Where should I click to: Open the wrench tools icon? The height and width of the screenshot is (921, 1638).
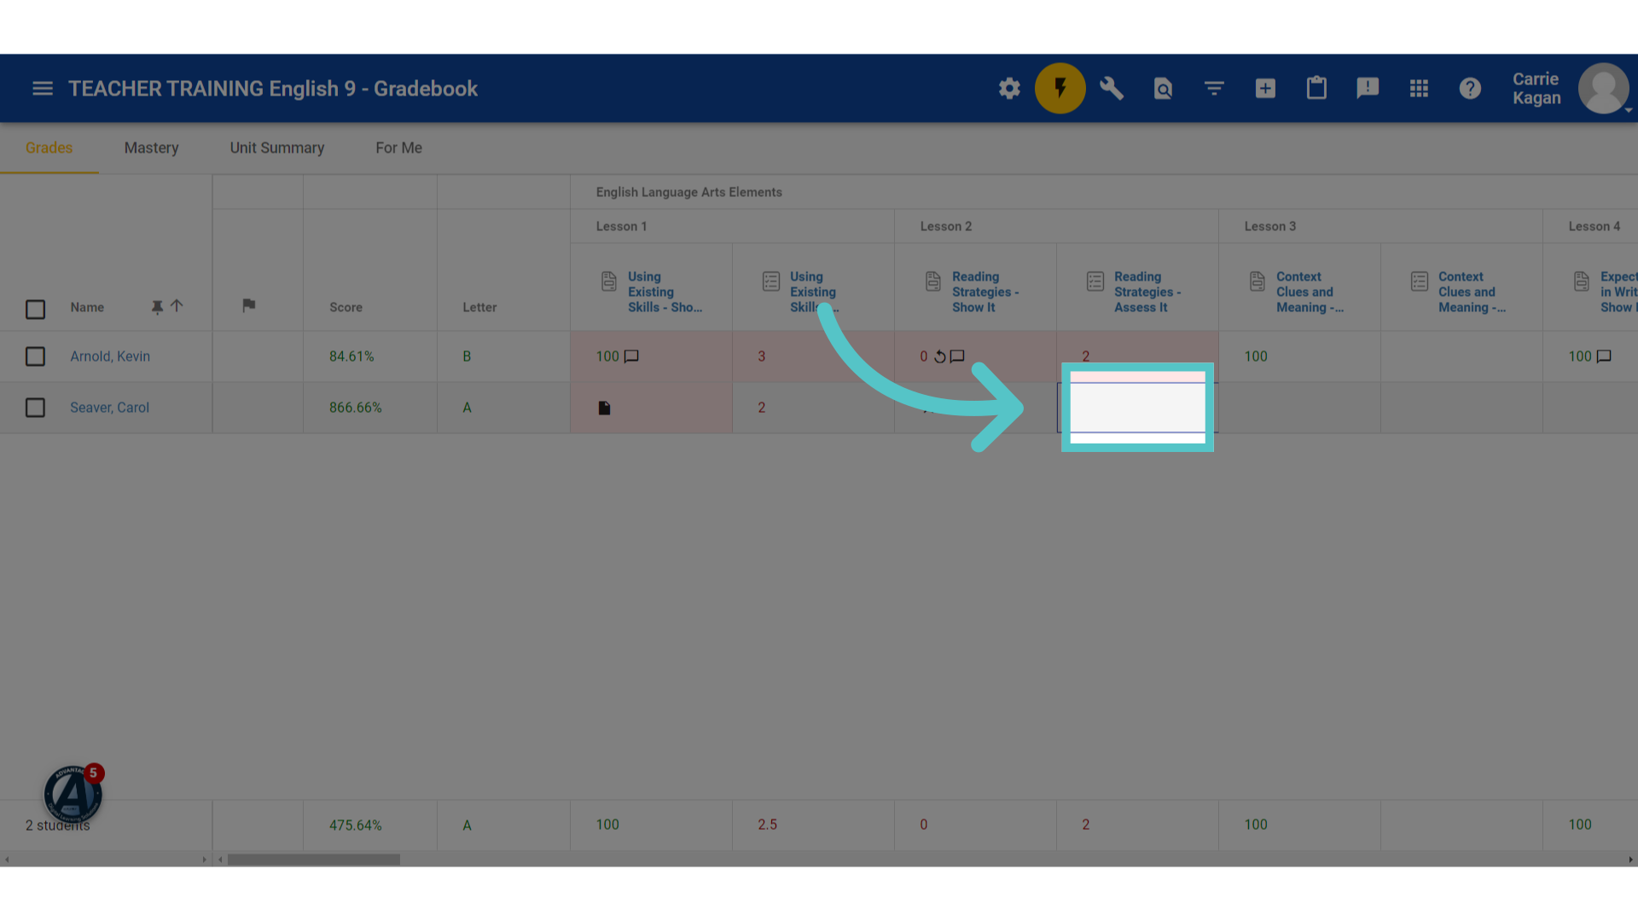[1112, 89]
